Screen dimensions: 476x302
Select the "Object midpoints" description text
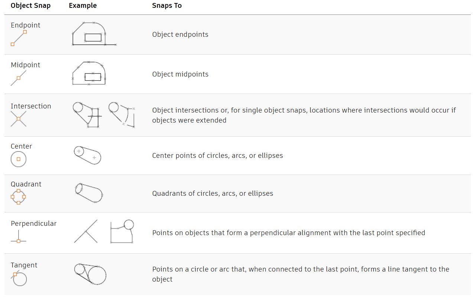pyautogui.click(x=180, y=74)
